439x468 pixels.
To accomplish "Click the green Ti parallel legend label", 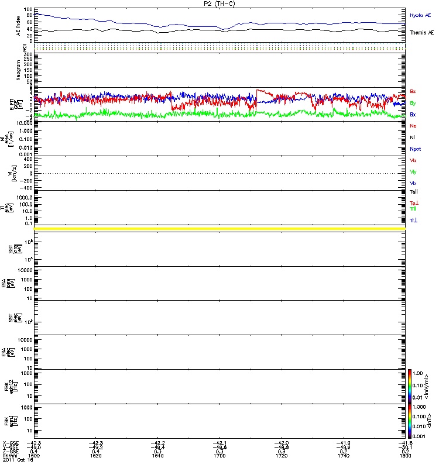I will tap(413, 209).
